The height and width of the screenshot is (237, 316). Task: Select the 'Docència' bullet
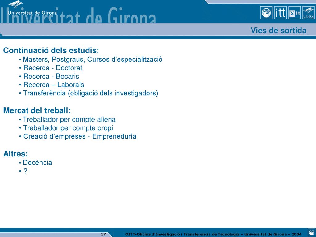[35, 163]
